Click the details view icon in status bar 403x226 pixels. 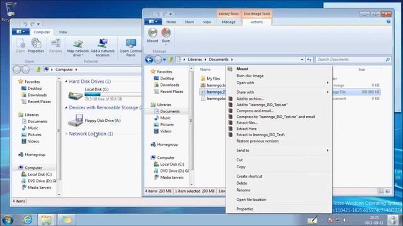(381, 191)
